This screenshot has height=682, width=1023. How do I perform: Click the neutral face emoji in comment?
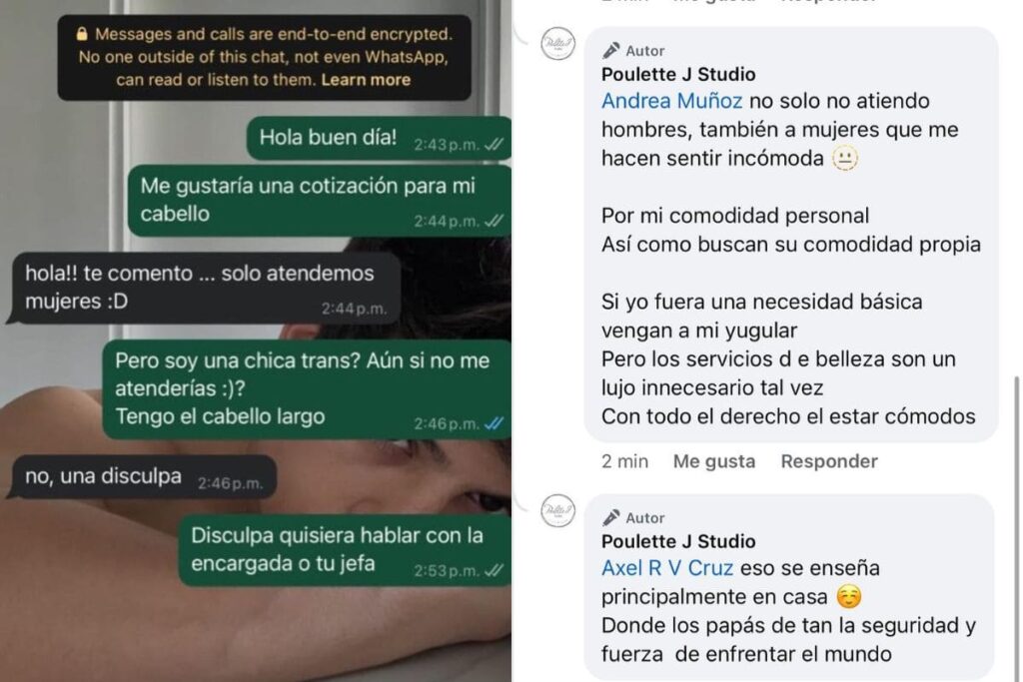point(845,159)
